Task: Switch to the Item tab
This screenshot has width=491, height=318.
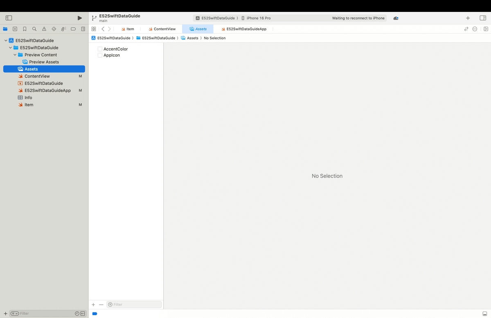Action: (127, 29)
